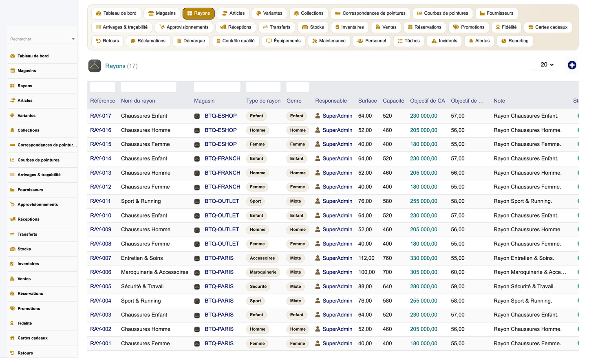Open Alertes via the bell icon tab

pyautogui.click(x=471, y=41)
